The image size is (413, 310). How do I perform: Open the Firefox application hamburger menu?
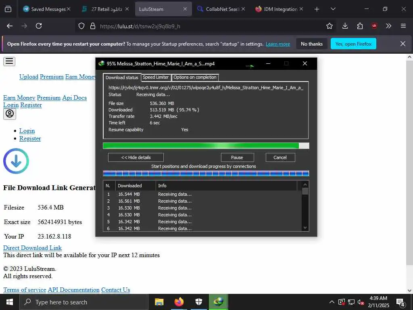click(x=403, y=26)
